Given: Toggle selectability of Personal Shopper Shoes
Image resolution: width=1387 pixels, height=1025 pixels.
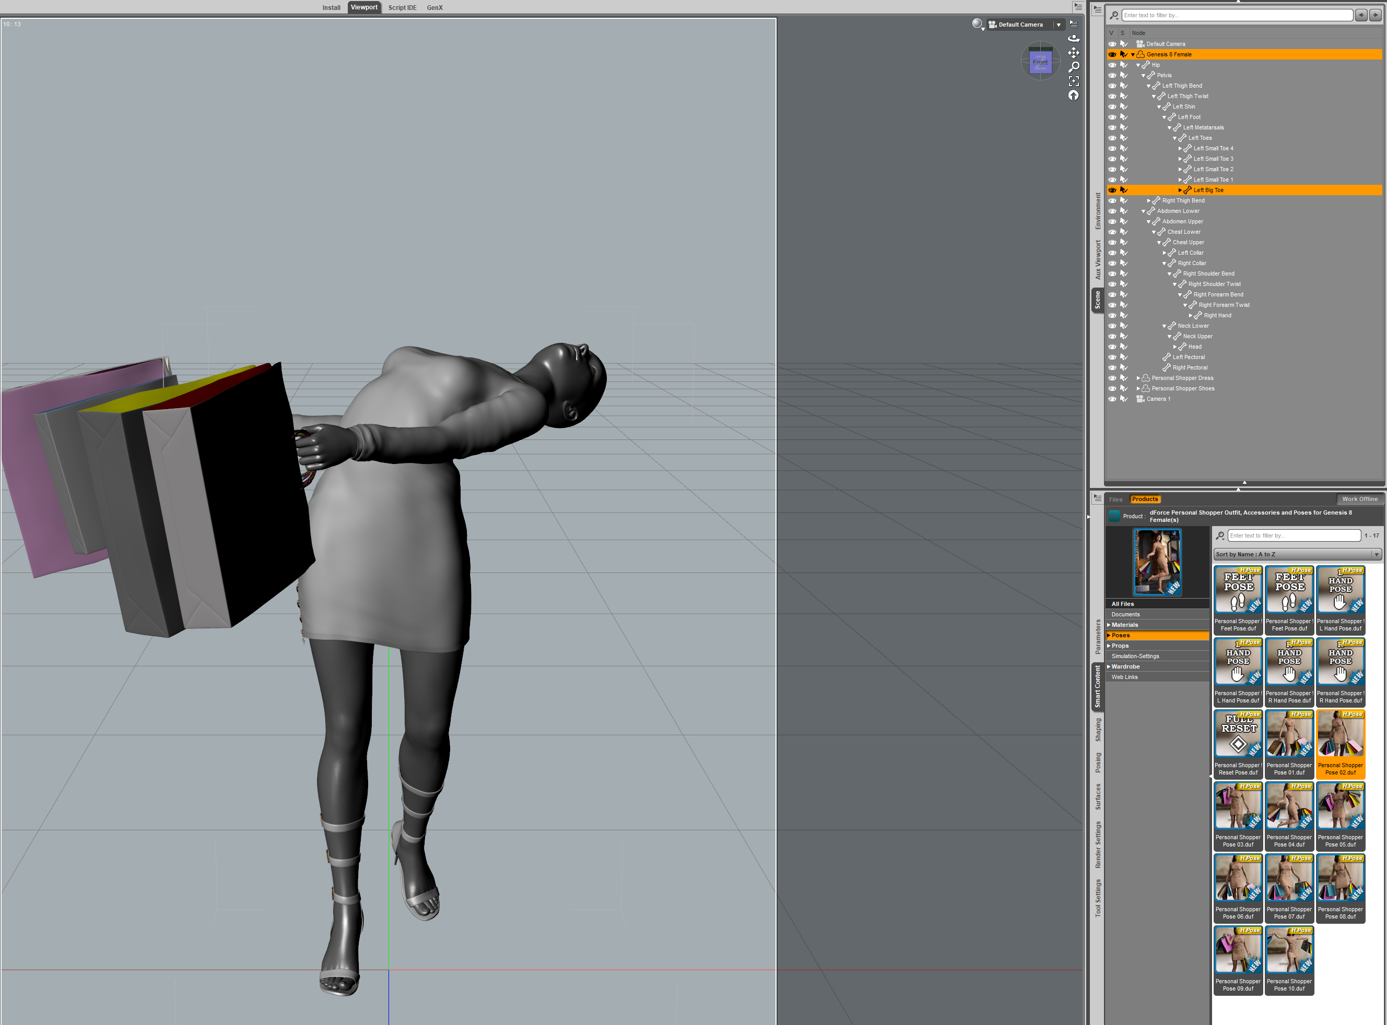Looking at the screenshot, I should [1124, 388].
